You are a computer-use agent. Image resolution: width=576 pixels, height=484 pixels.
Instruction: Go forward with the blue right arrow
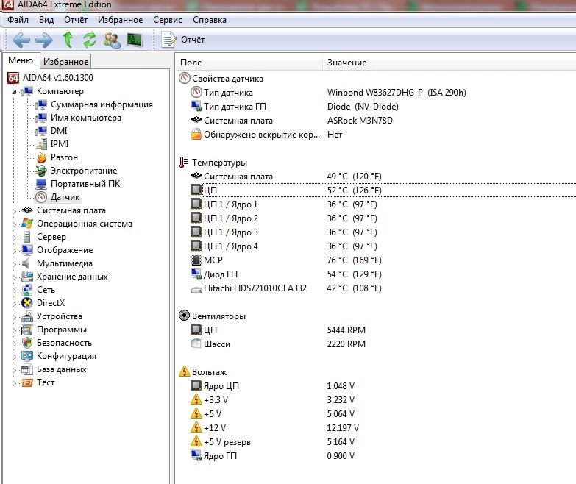tap(43, 40)
